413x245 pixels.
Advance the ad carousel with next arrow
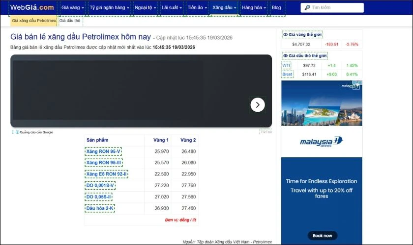click(257, 105)
